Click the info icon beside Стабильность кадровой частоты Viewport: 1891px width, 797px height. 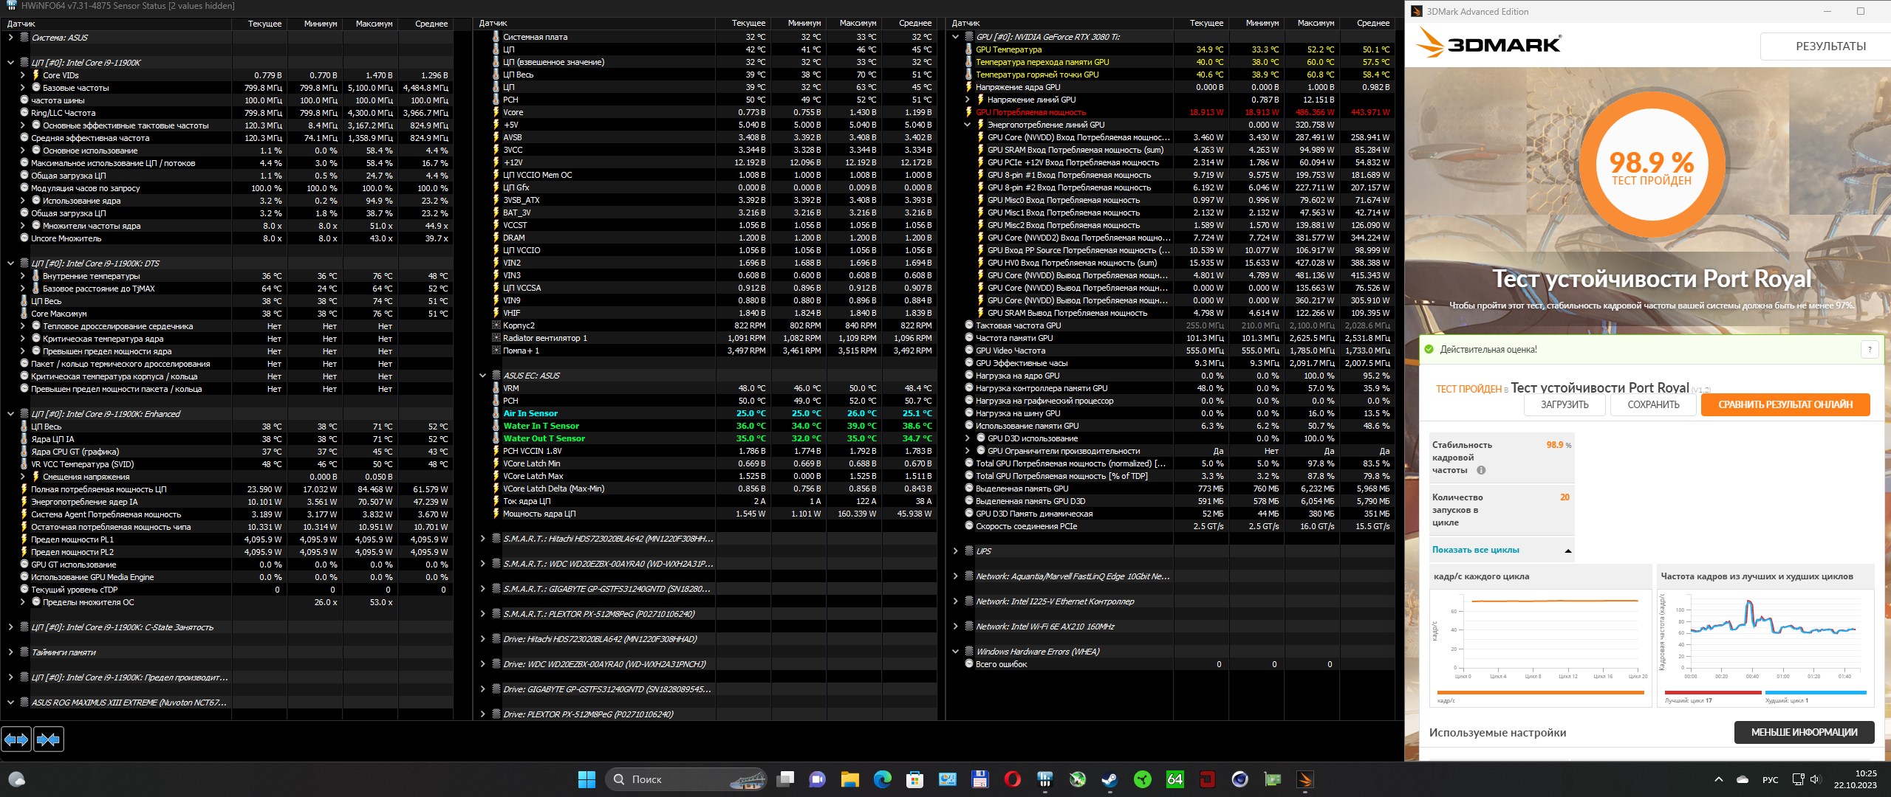tap(1480, 470)
